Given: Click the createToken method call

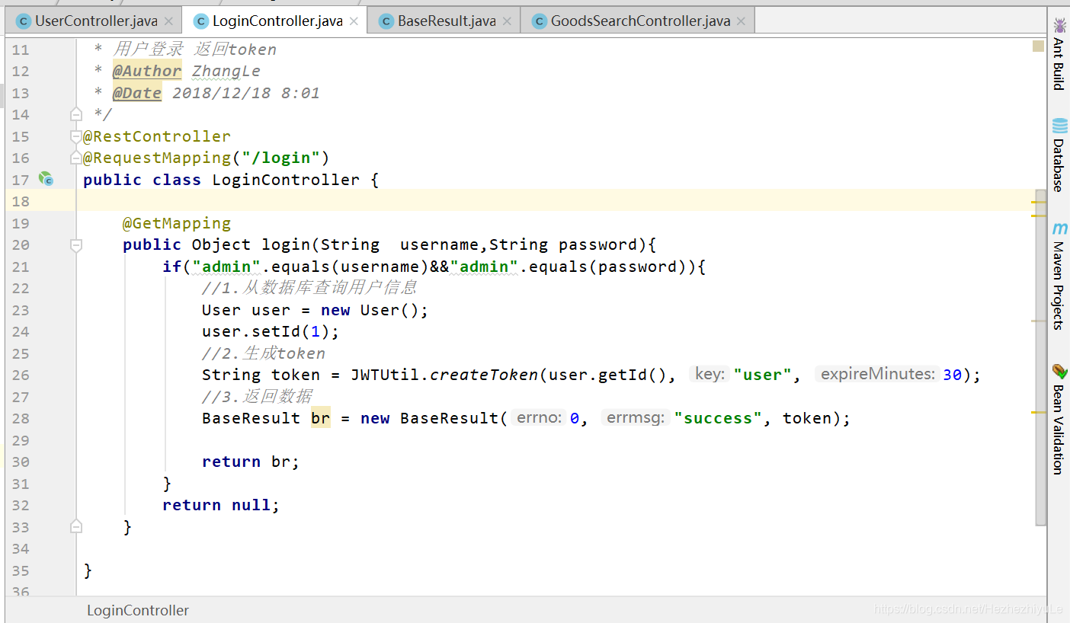Looking at the screenshot, I should click(x=484, y=375).
